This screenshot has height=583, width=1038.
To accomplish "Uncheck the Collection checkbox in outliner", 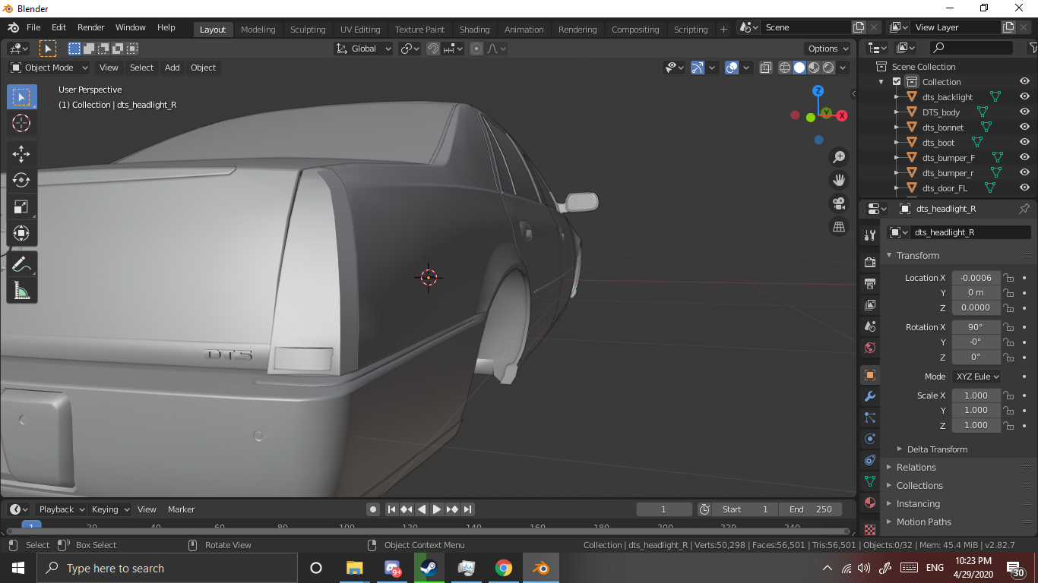I will (897, 81).
